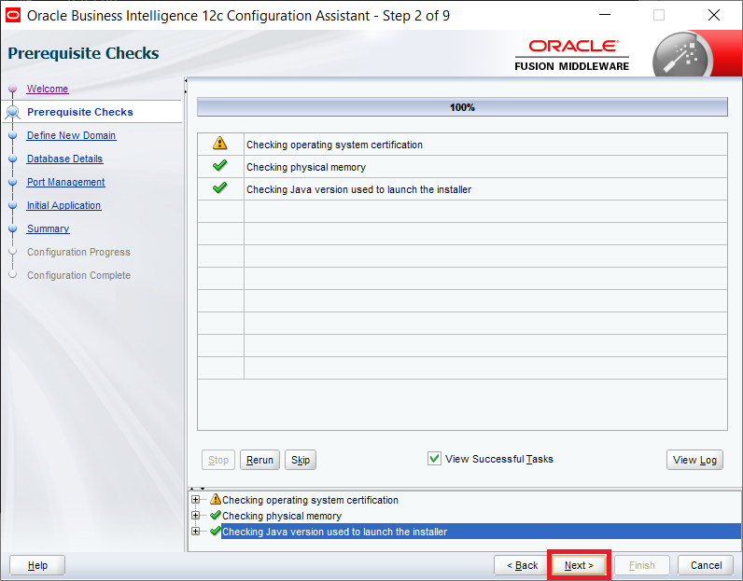Click the Prerequisite Checks current step icon
743x581 pixels.
pos(13,112)
